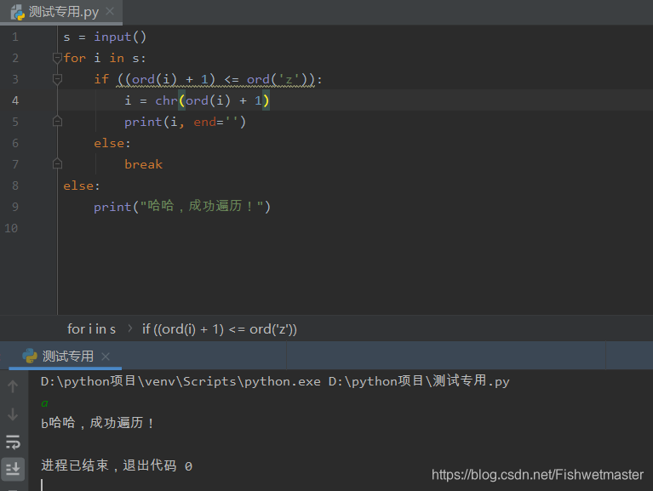Click the Python file icon on editor tab
Image resolution: width=653 pixels, height=491 pixels.
click(18, 12)
